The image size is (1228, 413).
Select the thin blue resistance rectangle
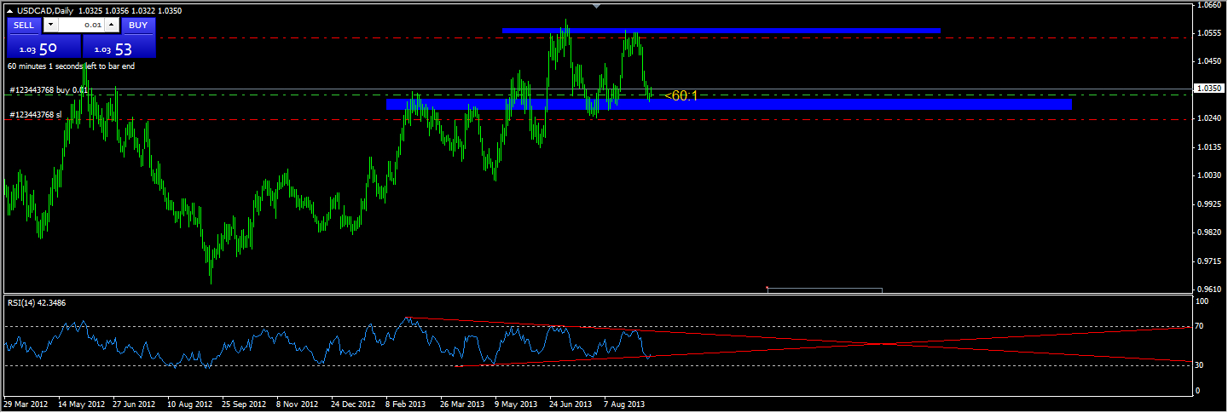[x=721, y=31]
